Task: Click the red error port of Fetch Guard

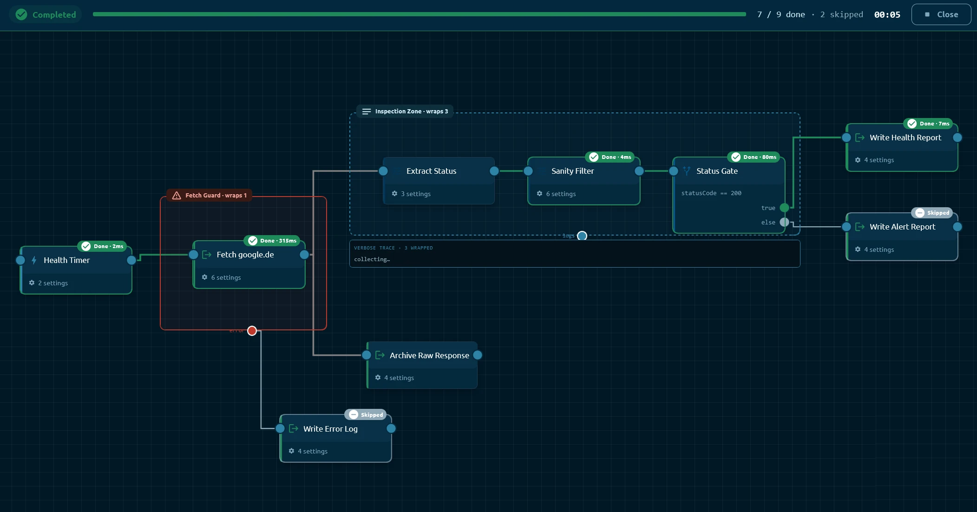Action: pos(252,331)
